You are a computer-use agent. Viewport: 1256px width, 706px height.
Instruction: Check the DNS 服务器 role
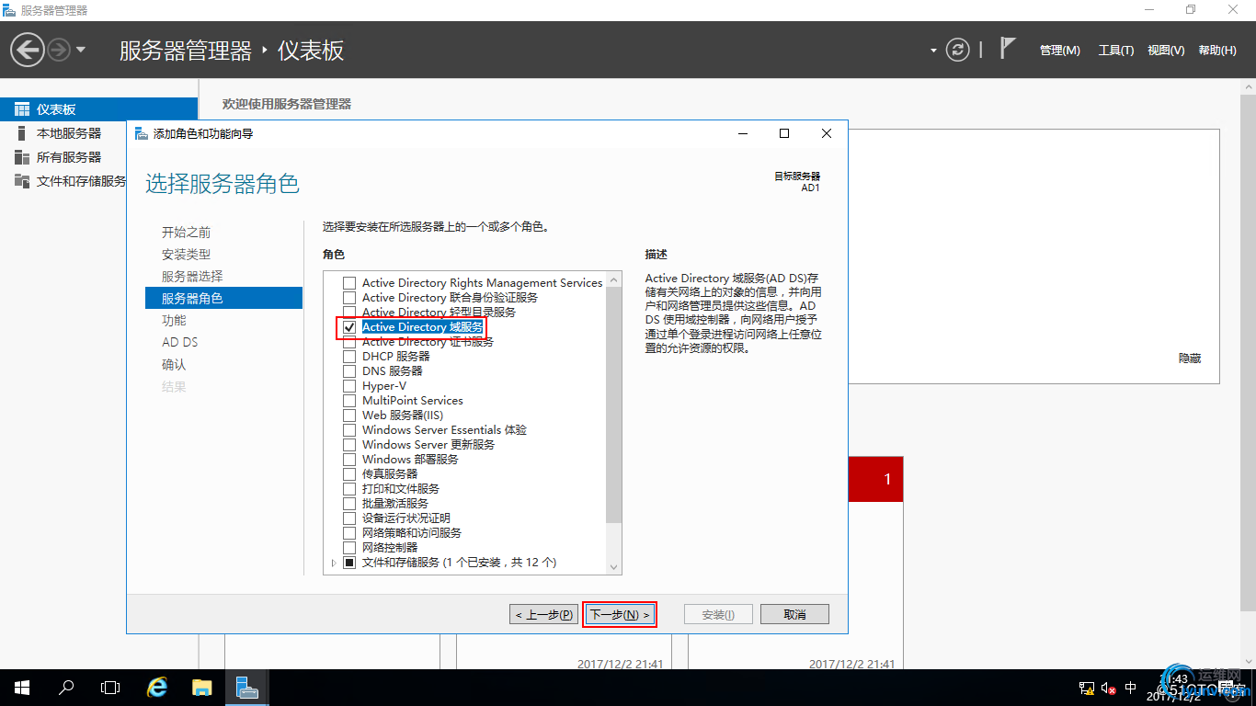coord(348,371)
